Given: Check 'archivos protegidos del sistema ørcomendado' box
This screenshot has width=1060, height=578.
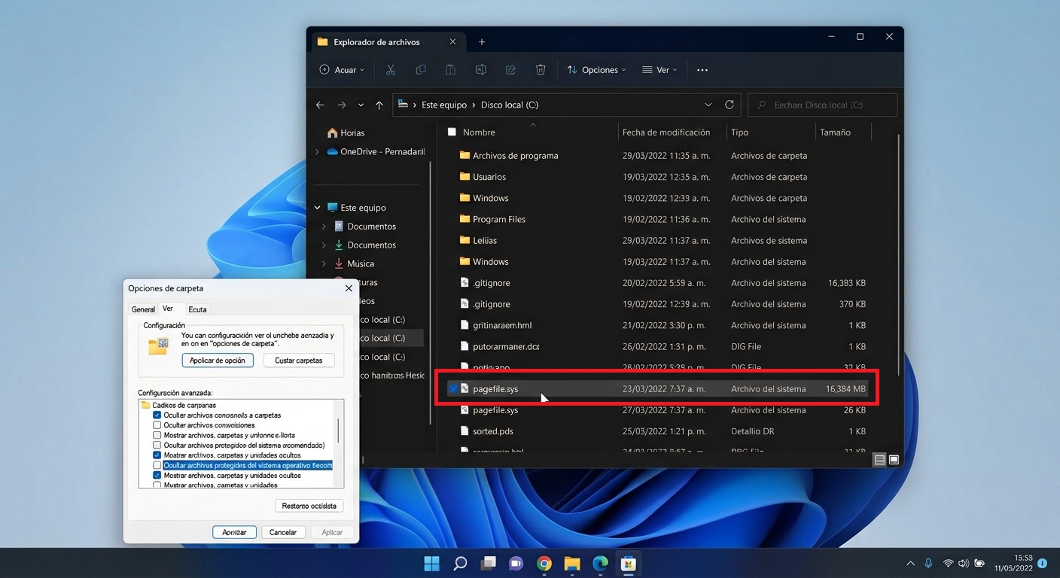Looking at the screenshot, I should click(157, 445).
